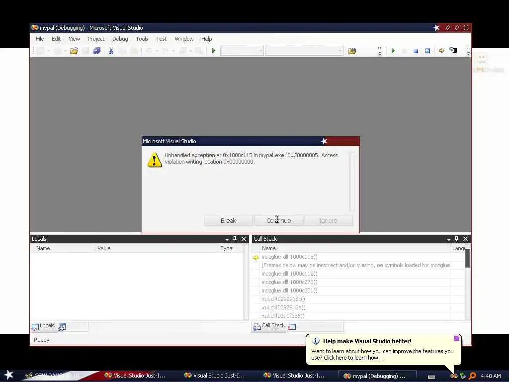Click the star Start button on taskbar
The width and height of the screenshot is (509, 382).
coord(8,375)
